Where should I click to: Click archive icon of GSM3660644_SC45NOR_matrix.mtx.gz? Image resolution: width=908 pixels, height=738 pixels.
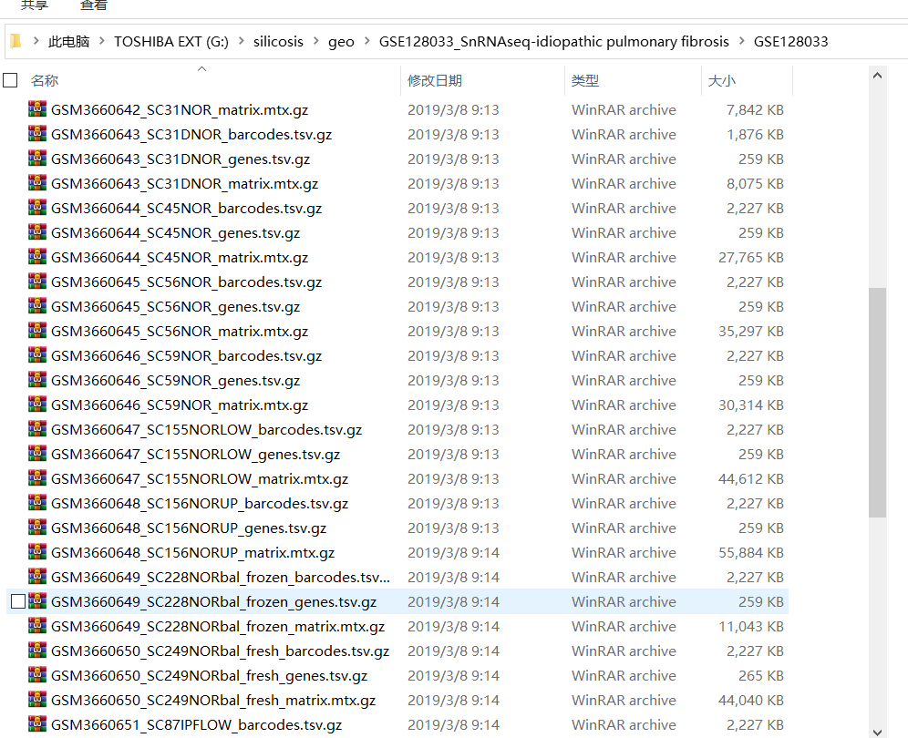[37, 256]
